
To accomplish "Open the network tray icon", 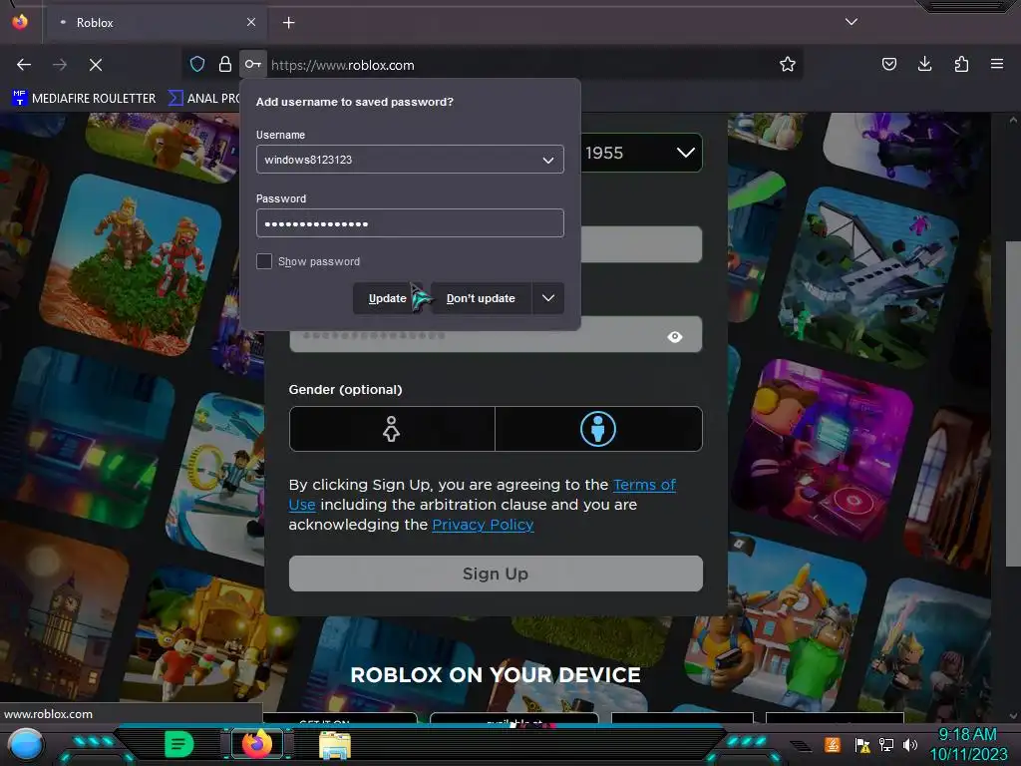I will pos(886,744).
